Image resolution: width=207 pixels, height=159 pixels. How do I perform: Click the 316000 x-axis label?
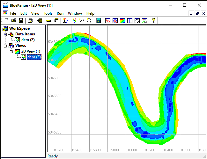pos(131,150)
